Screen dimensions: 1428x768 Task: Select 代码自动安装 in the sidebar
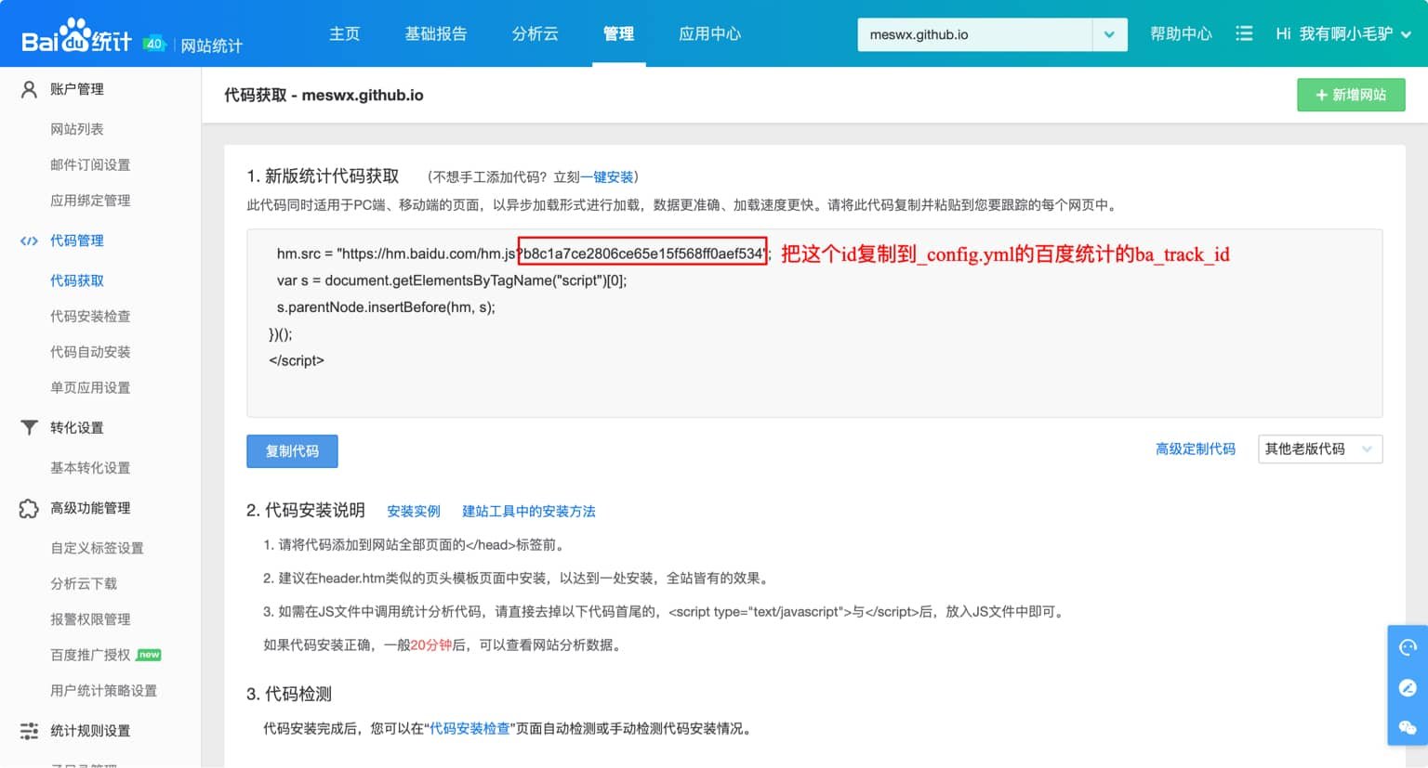coord(90,352)
